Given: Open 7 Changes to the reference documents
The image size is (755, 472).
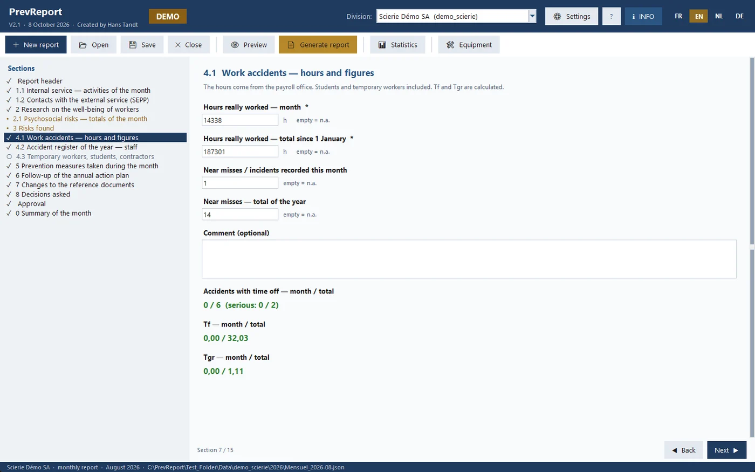Looking at the screenshot, I should (95, 185).
